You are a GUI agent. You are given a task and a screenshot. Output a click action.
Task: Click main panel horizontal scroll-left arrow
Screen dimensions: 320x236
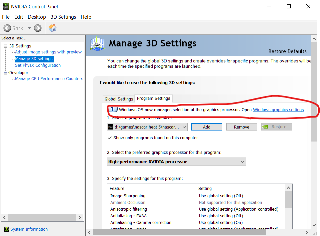pyautogui.click(x=89, y=233)
